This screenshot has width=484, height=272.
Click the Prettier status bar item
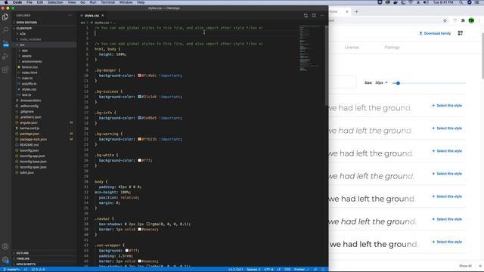click(x=301, y=270)
